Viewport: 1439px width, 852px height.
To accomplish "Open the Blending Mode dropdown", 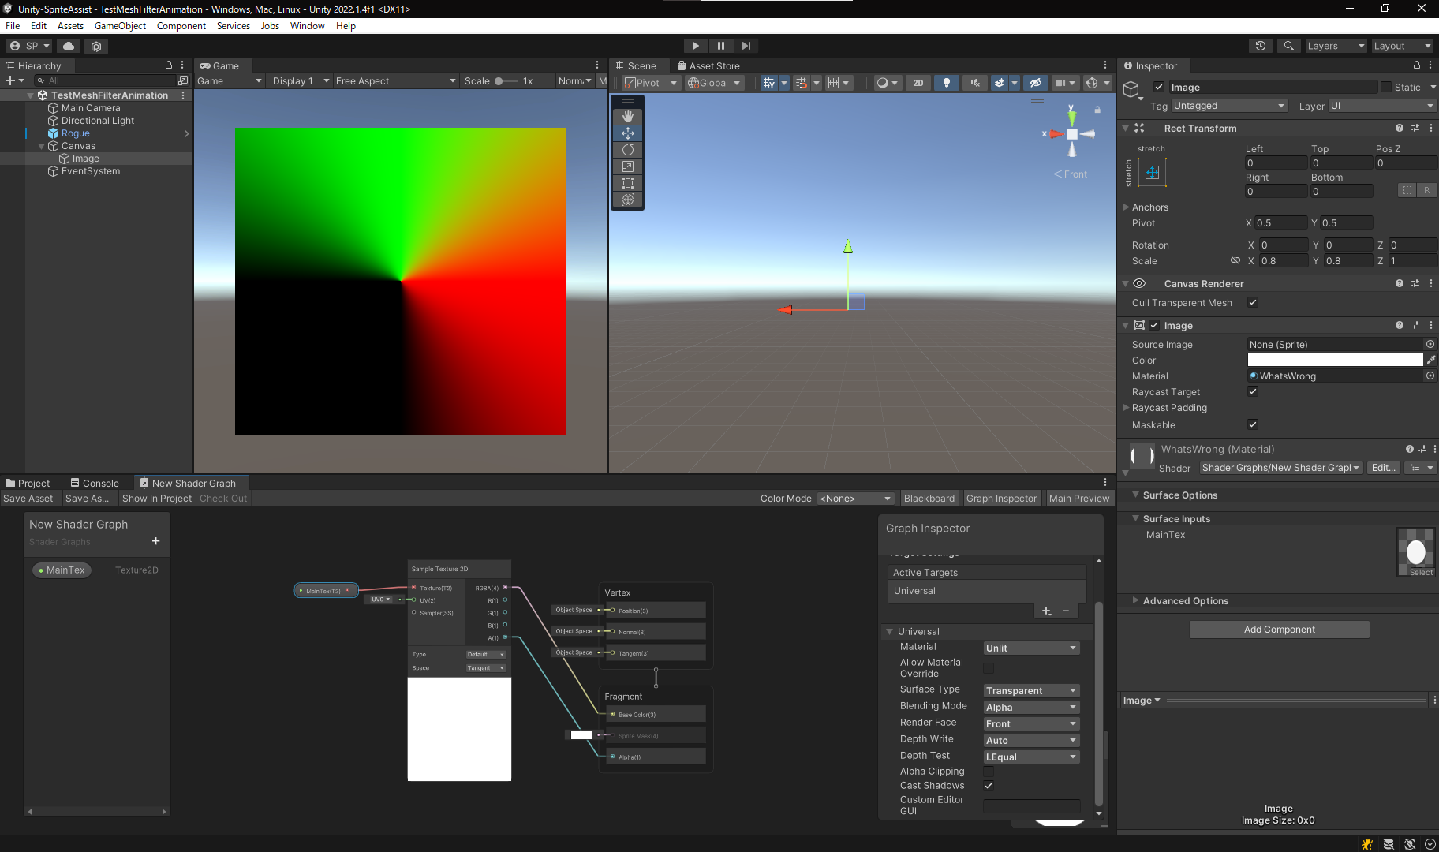I will click(1030, 708).
